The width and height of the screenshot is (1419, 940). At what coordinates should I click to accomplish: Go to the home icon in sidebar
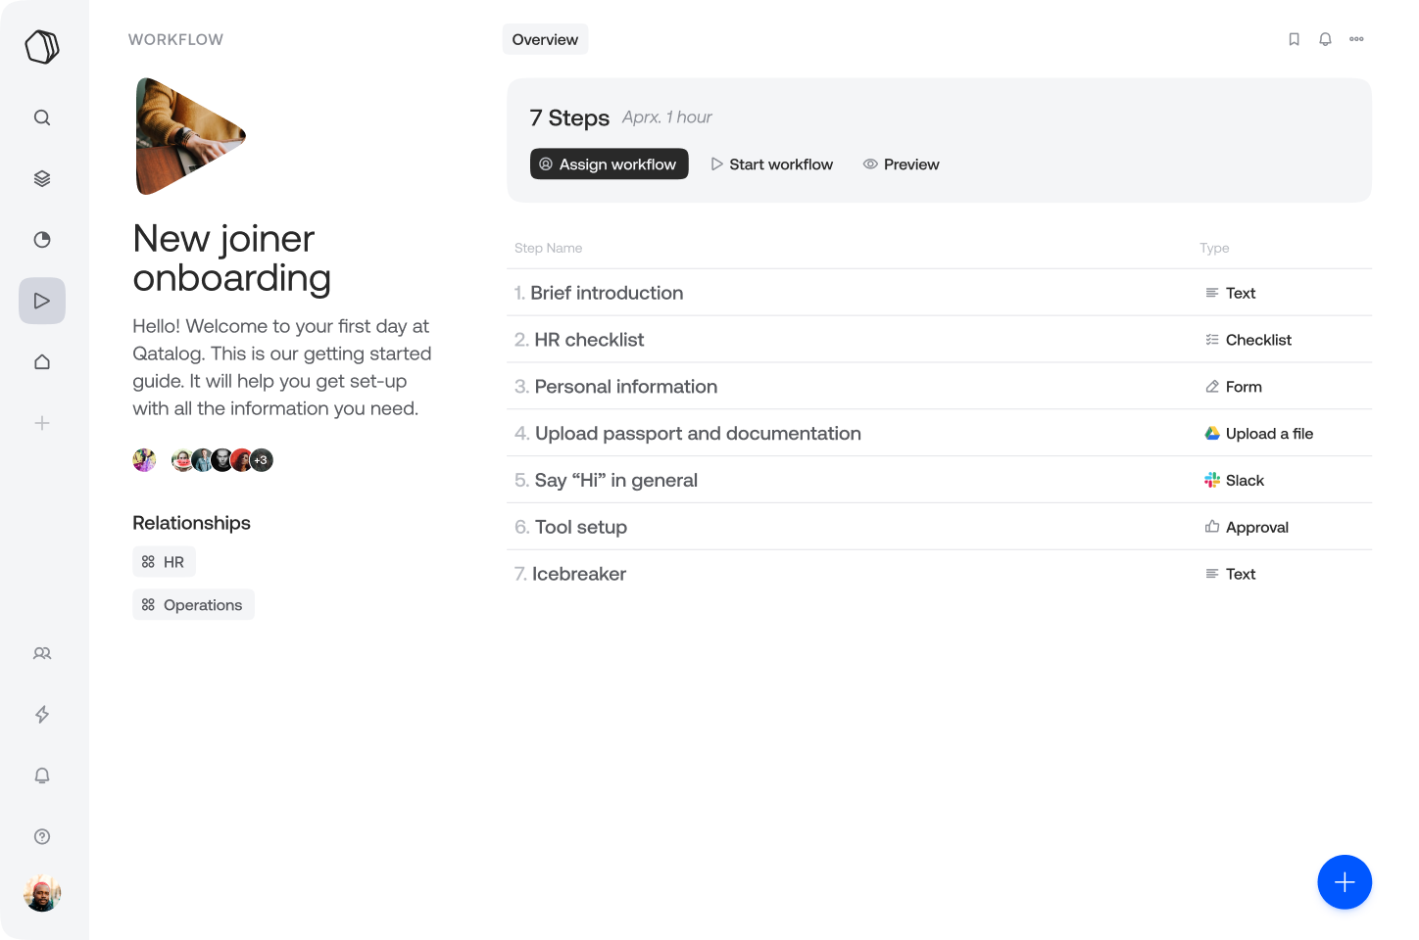[x=42, y=362]
